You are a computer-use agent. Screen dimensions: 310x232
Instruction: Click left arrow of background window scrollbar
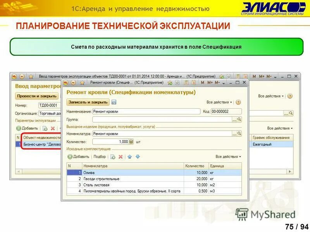click(x=18, y=171)
